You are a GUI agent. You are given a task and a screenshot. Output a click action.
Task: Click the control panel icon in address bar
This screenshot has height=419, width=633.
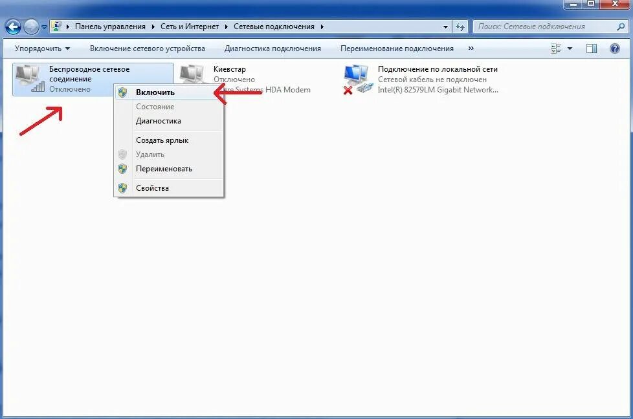pyautogui.click(x=57, y=27)
